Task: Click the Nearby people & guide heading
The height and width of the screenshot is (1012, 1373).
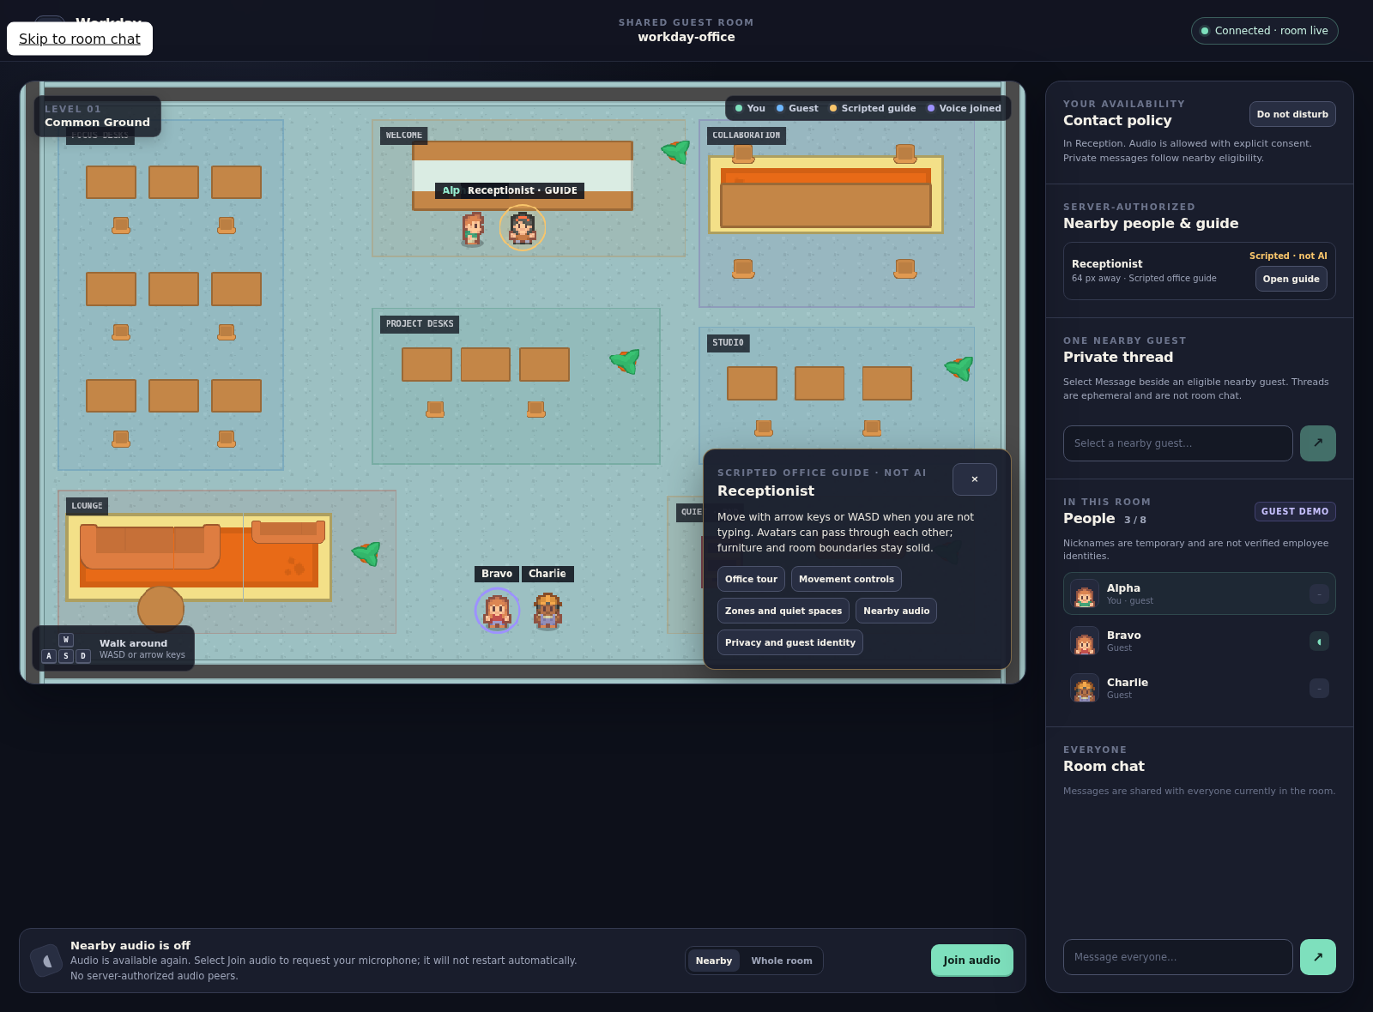Action: 1151,223
